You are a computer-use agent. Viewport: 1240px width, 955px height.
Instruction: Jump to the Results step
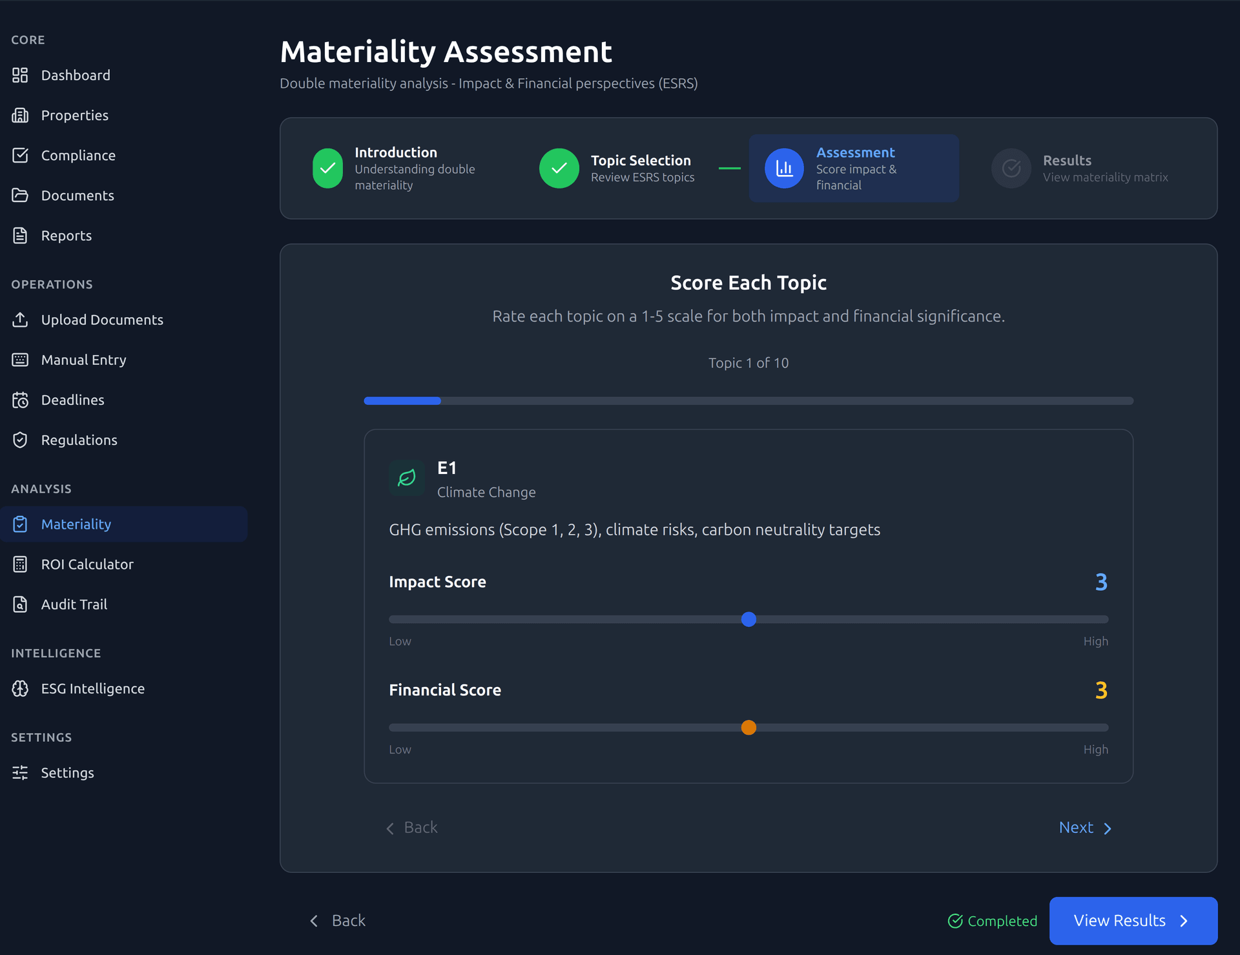1080,169
